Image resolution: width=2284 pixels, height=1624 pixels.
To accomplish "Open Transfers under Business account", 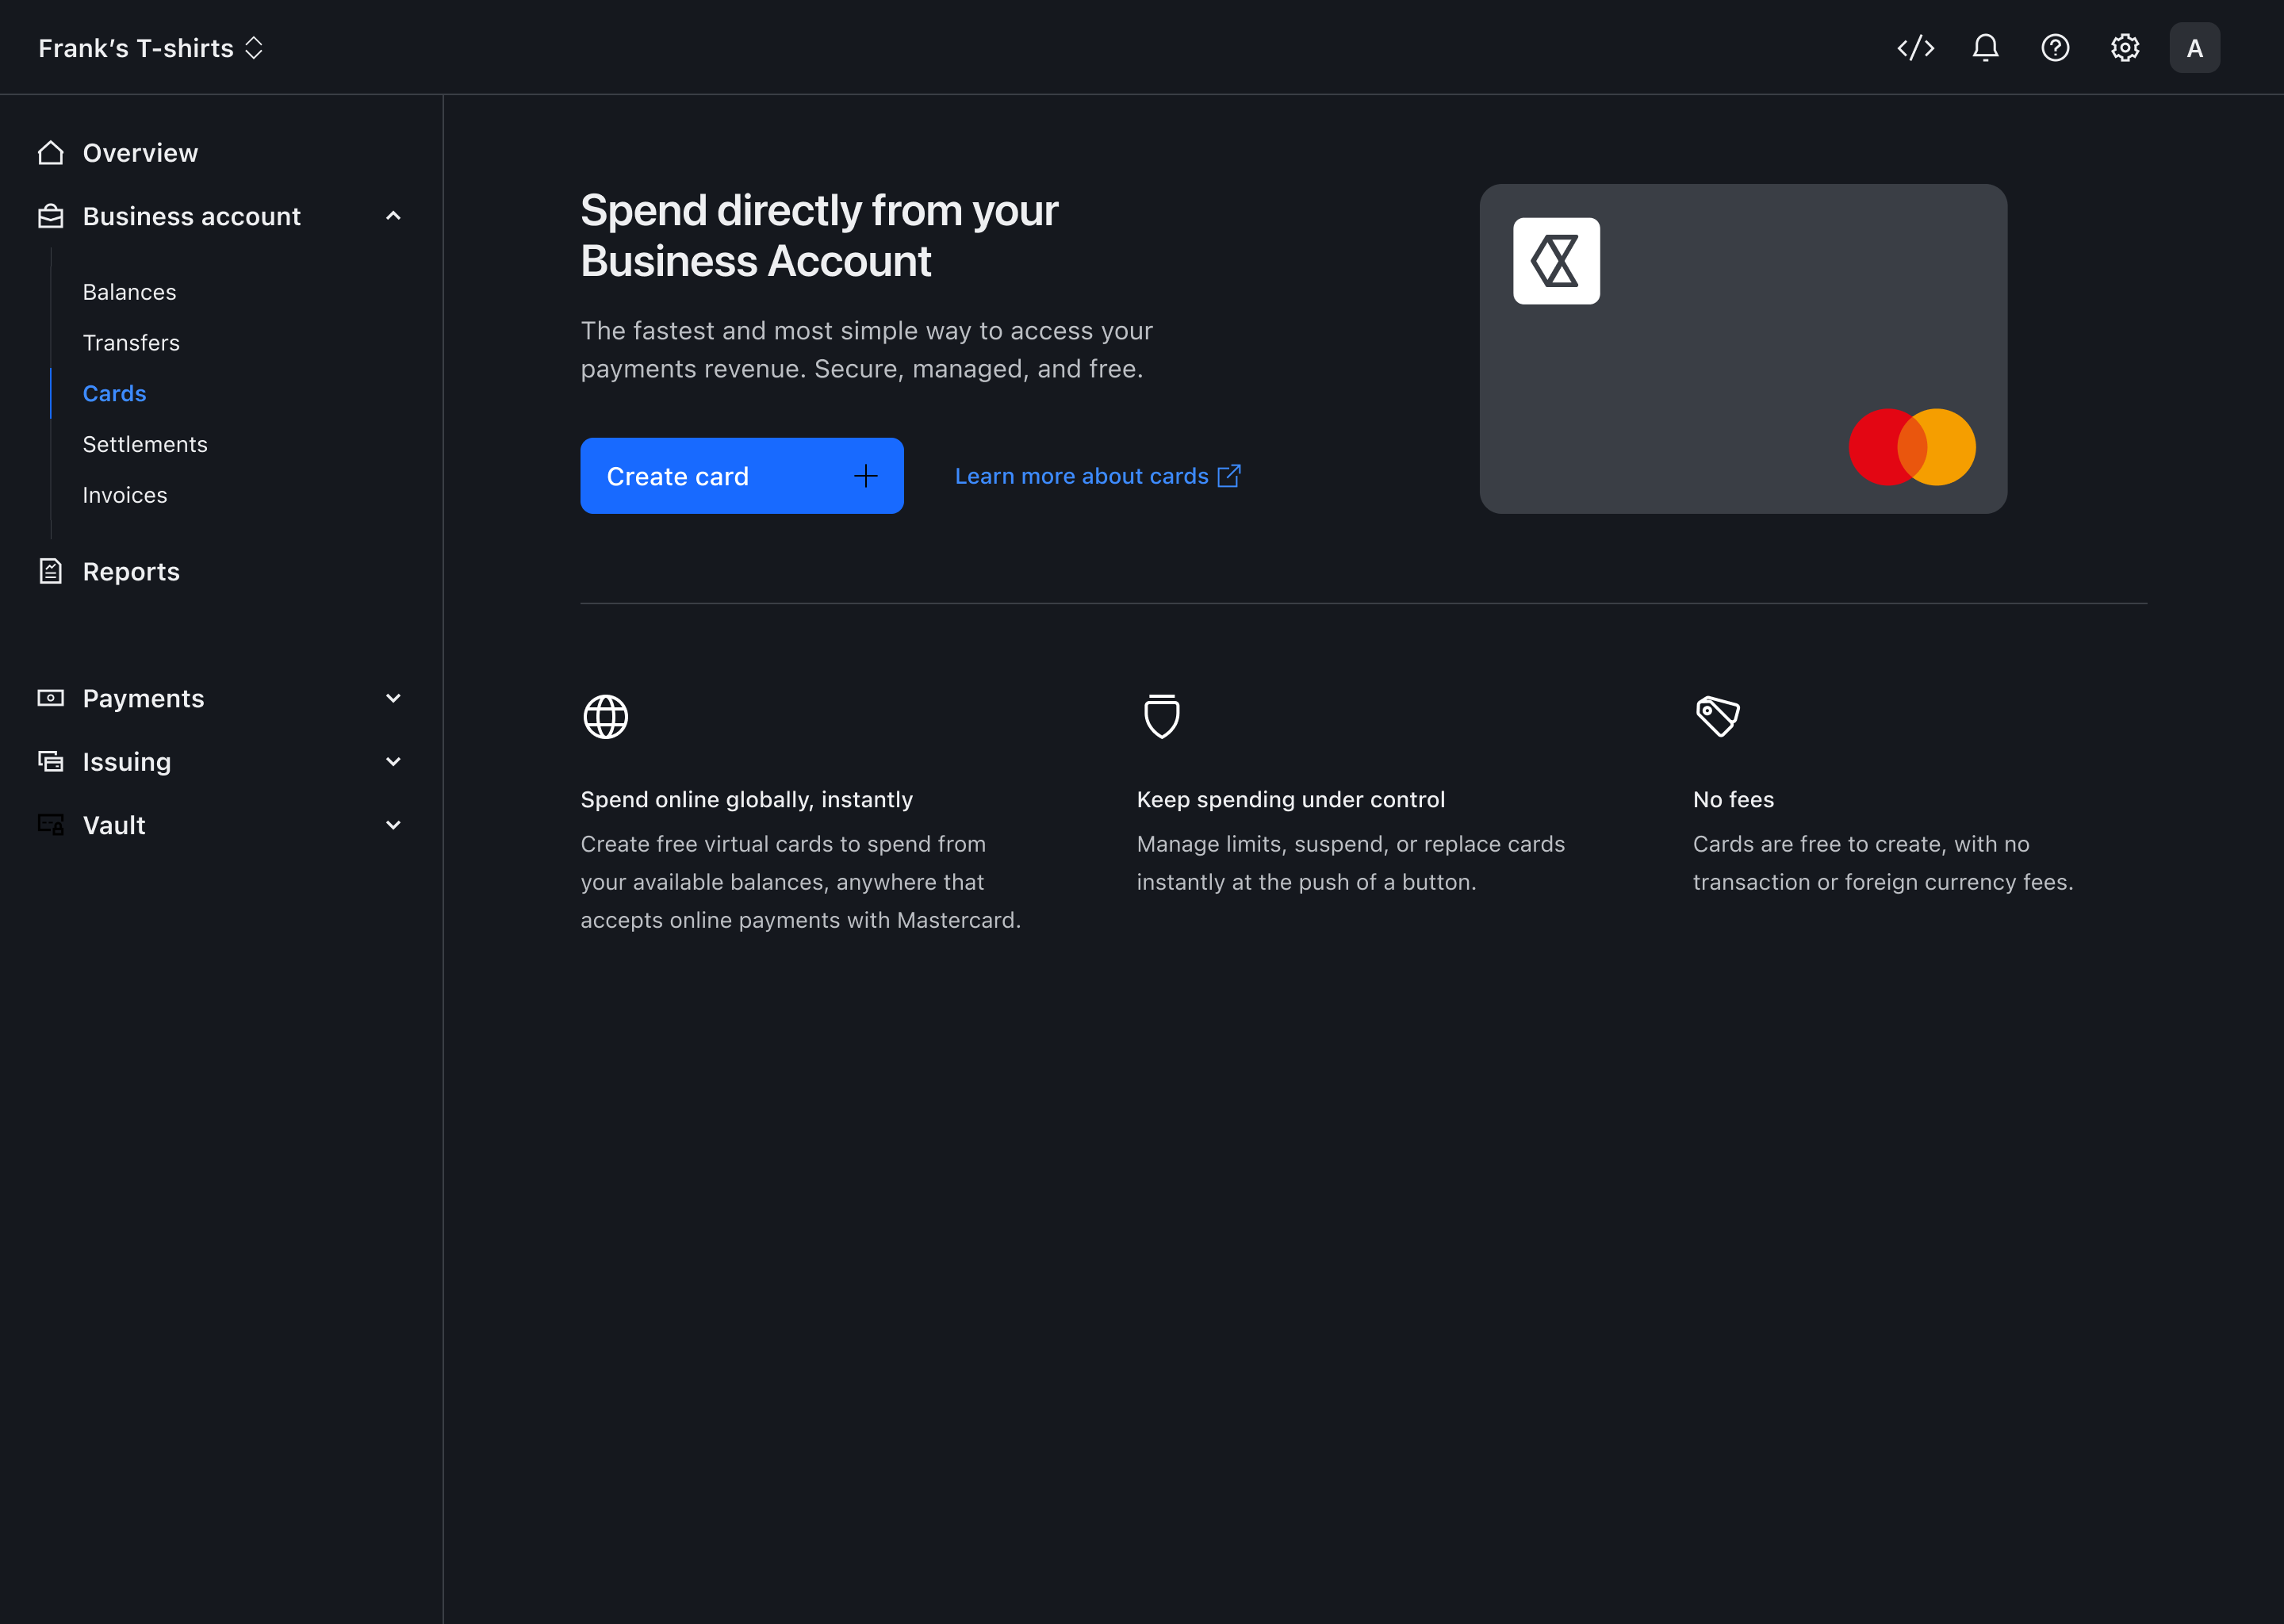I will [131, 343].
